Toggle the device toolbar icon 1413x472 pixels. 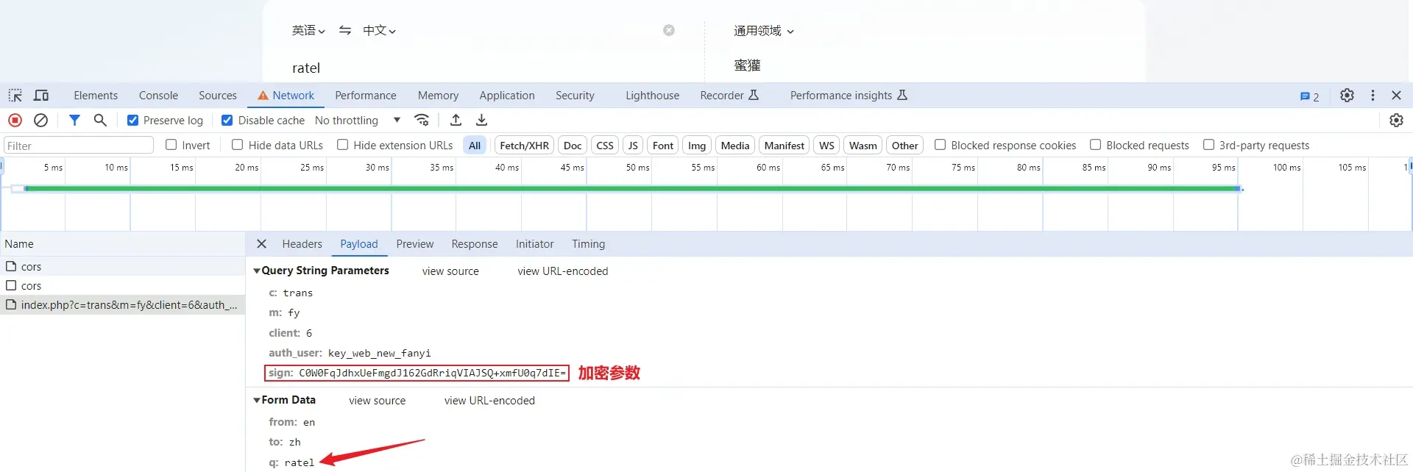pos(41,96)
